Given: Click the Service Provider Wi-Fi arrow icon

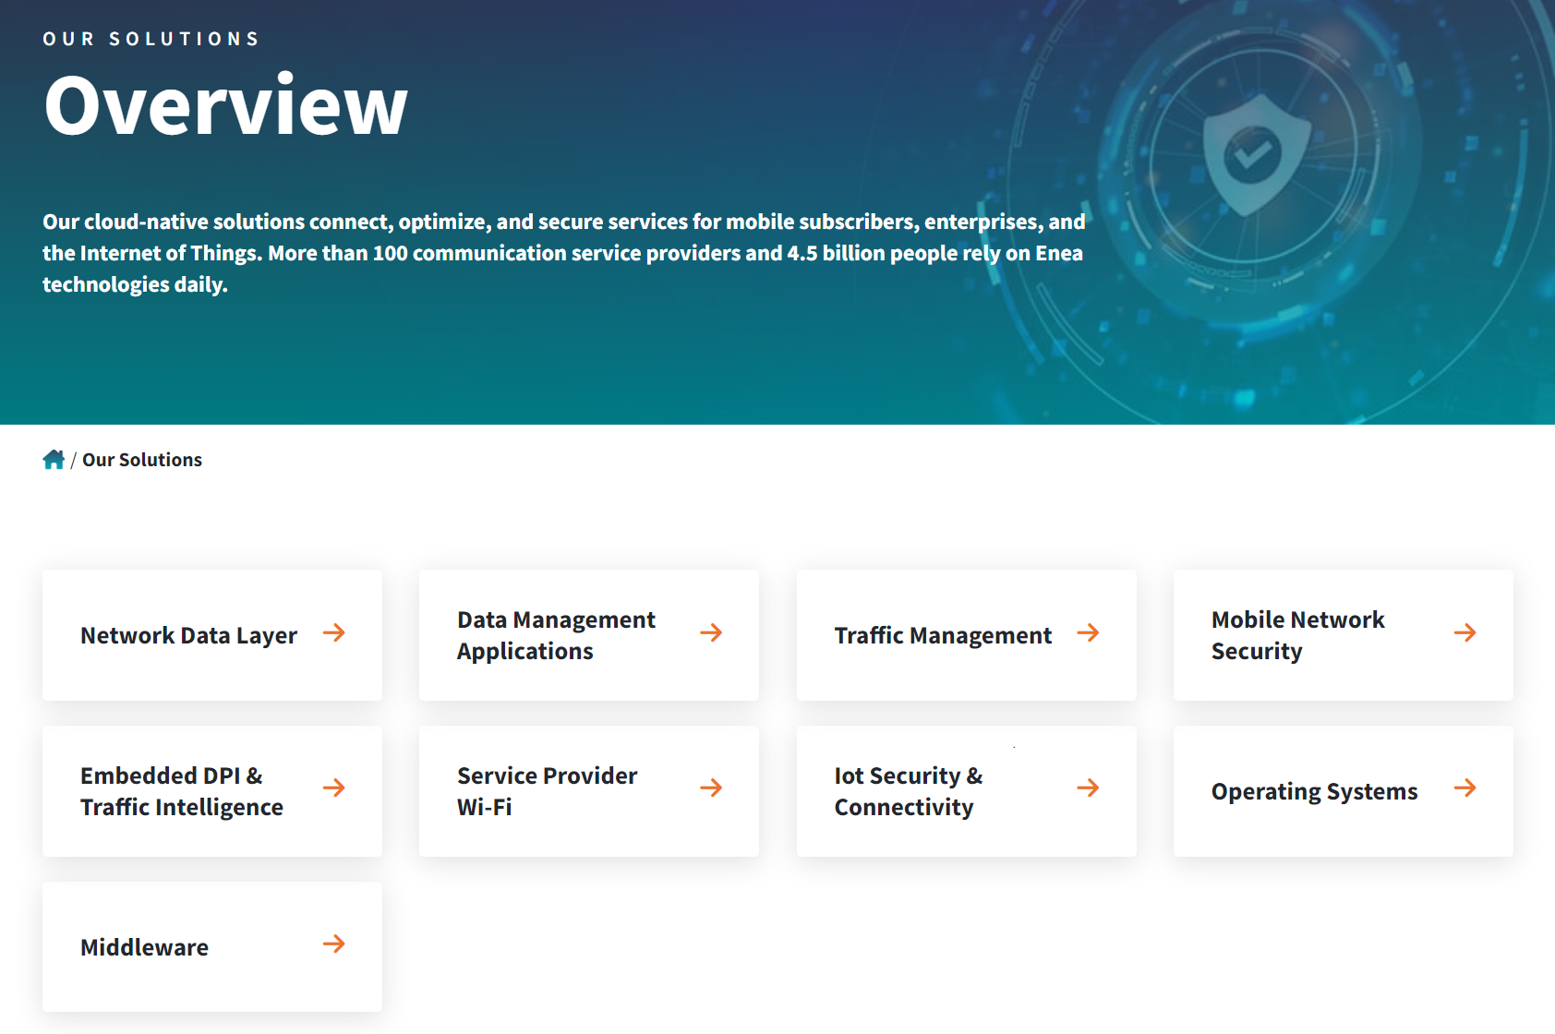Looking at the screenshot, I should tap(711, 788).
